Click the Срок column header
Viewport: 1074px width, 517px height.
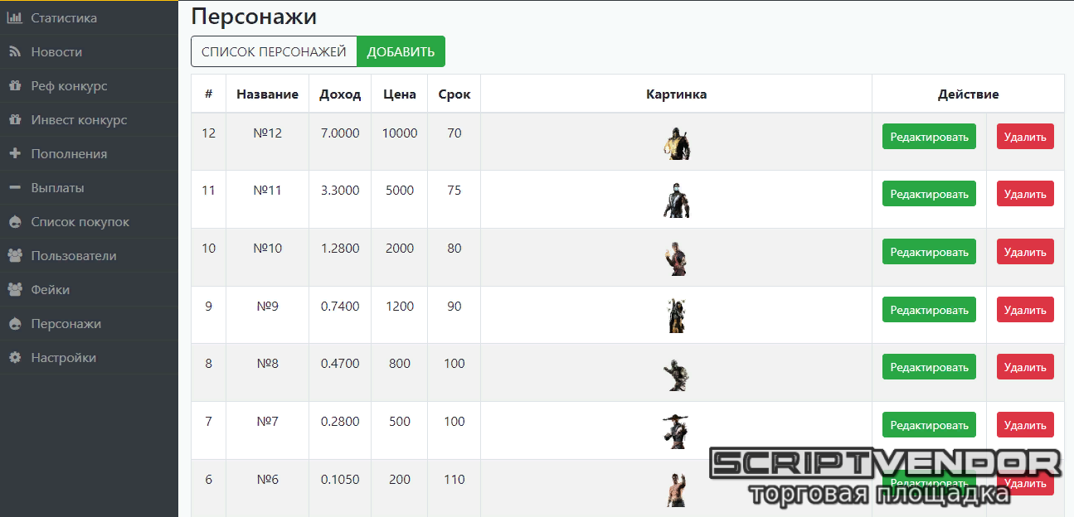(x=454, y=94)
